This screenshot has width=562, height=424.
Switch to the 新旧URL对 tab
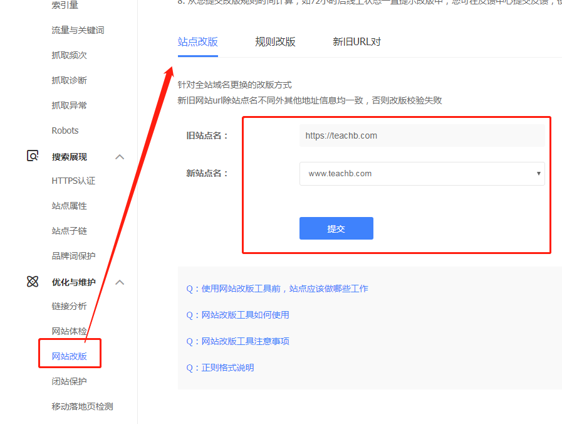point(356,41)
